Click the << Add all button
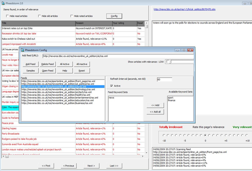 155,111
